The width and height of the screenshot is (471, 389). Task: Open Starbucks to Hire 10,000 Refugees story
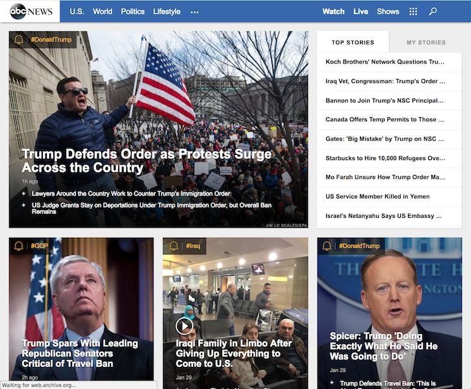[389, 158]
